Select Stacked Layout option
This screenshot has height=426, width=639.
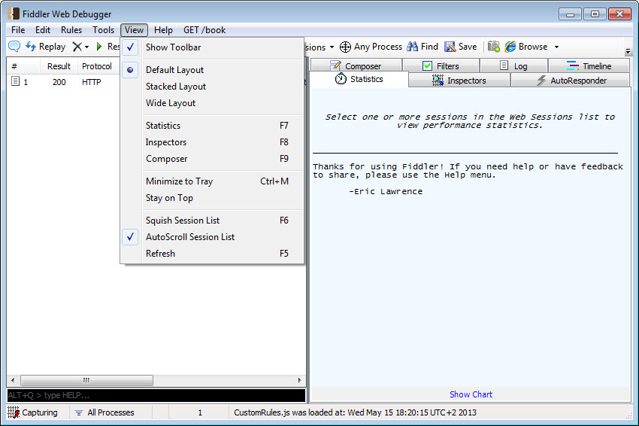176,87
